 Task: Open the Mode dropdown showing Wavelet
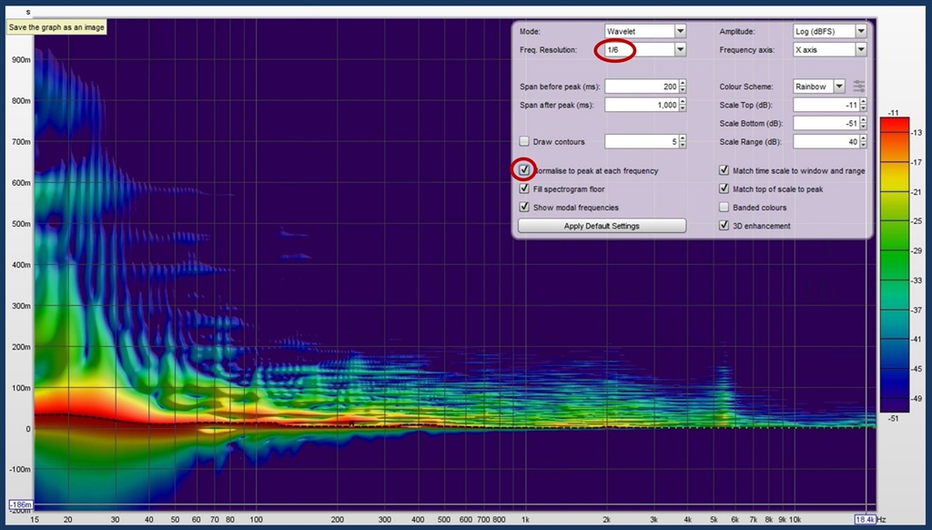point(680,31)
